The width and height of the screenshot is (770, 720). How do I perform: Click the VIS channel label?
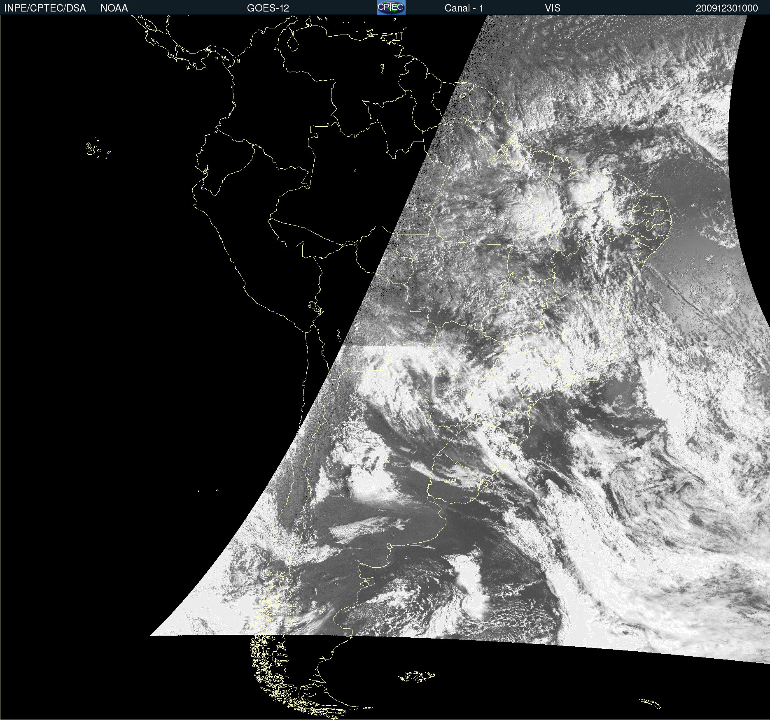click(x=553, y=8)
